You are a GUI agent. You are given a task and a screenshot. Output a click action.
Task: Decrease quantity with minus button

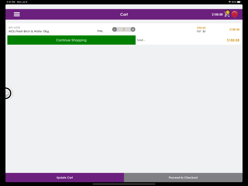click(x=114, y=29)
